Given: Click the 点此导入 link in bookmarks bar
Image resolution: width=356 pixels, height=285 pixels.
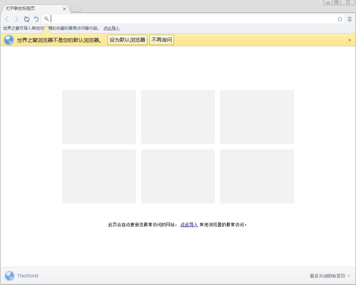Looking at the screenshot, I should coord(111,28).
